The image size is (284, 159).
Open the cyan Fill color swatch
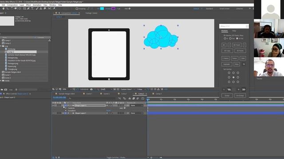coord(102,8)
